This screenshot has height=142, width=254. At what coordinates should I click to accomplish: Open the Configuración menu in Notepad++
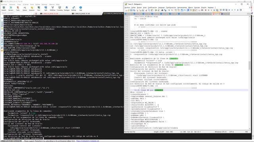tap(171, 7)
